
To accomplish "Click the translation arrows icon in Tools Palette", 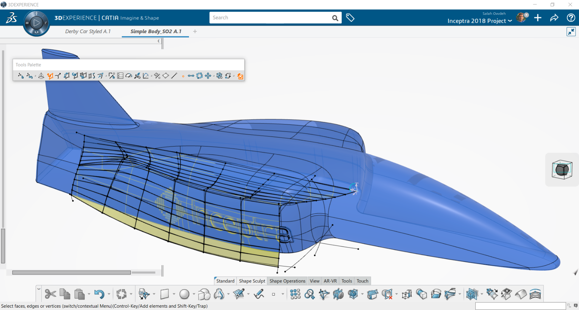I will (208, 76).
